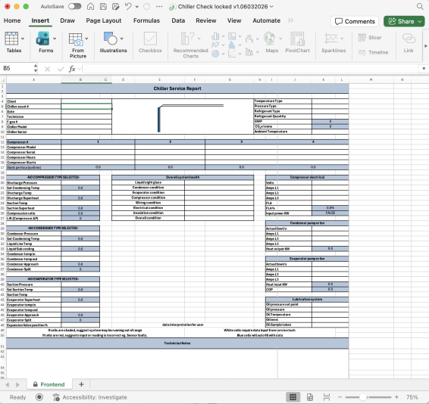429x404 pixels.
Task: Click the macro record icon in status bar
Action: tap(39, 397)
